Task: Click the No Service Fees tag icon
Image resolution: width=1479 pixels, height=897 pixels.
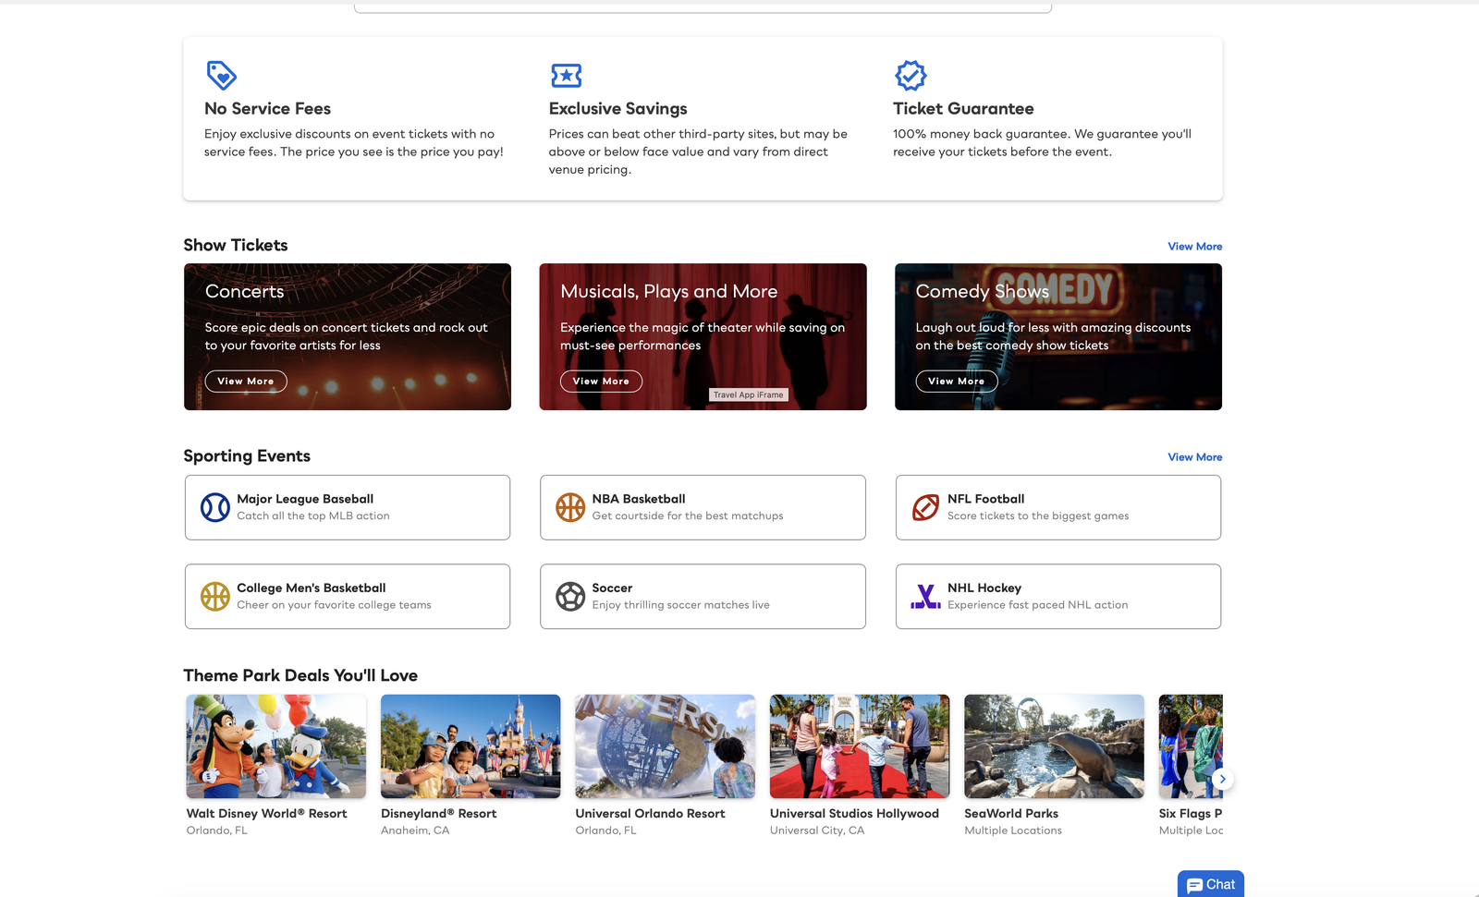Action: (221, 75)
